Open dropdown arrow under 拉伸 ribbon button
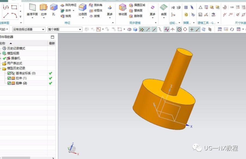 click(x=44, y=18)
